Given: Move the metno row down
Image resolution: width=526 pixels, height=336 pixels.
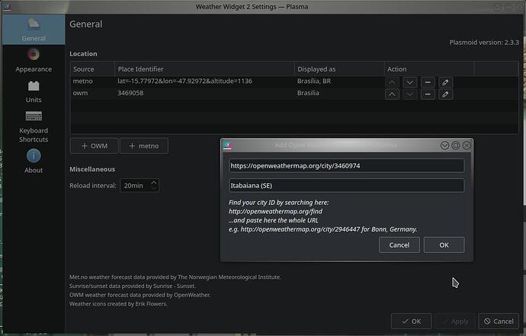Looking at the screenshot, I should pyautogui.click(x=409, y=82).
